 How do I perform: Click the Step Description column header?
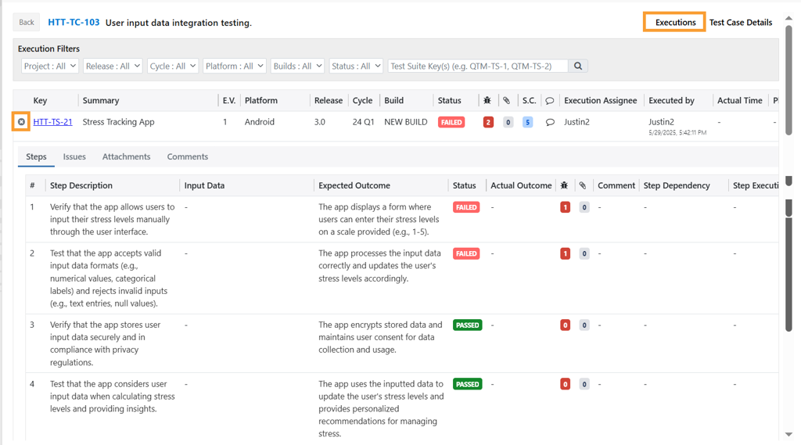[x=81, y=185]
